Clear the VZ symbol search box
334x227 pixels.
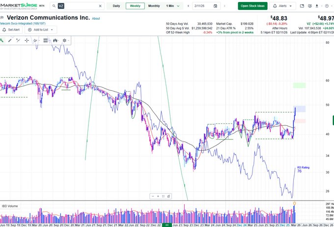click(100, 6)
